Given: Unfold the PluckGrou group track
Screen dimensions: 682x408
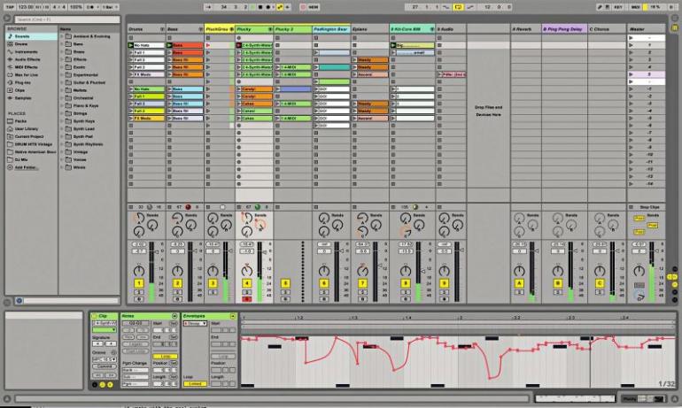Looking at the screenshot, I should [x=231, y=29].
